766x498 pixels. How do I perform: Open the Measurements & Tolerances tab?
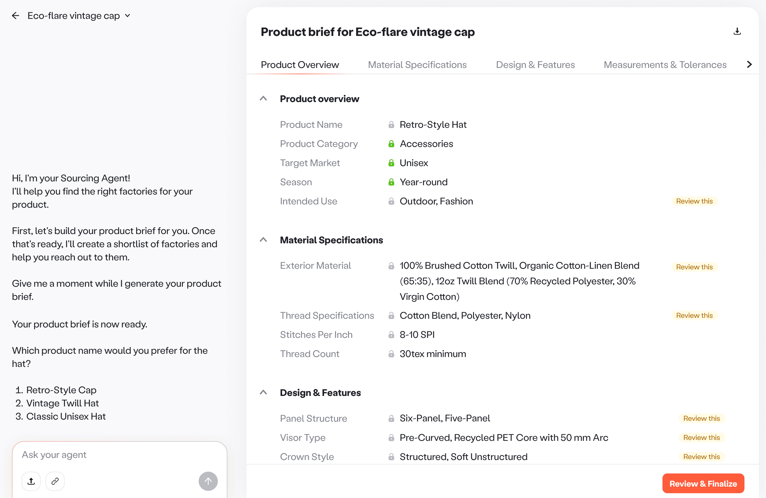(x=665, y=65)
